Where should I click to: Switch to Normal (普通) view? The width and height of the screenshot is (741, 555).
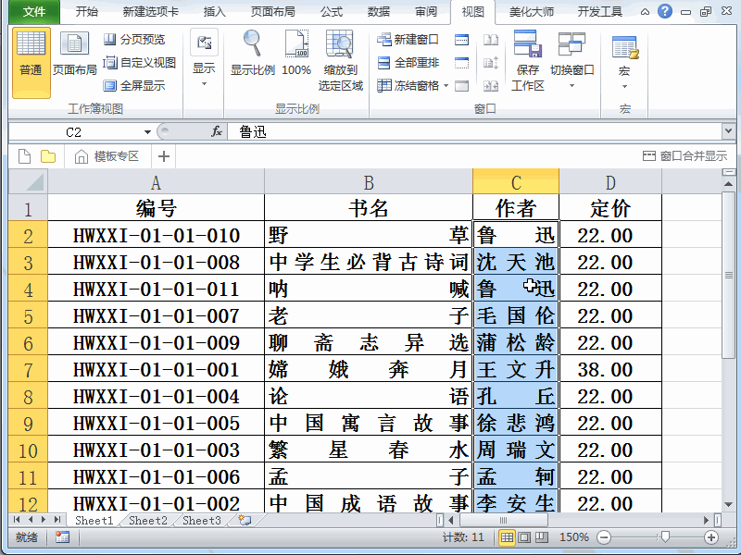pyautogui.click(x=31, y=62)
